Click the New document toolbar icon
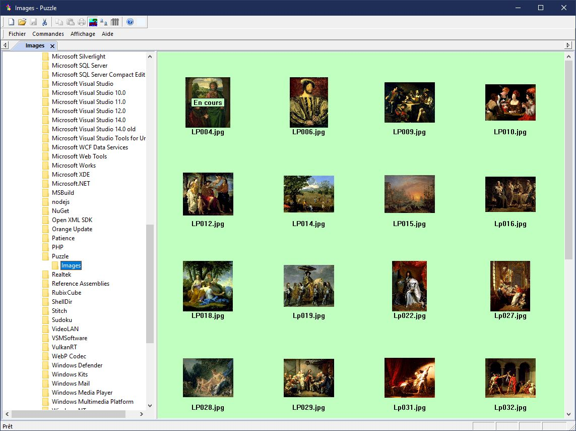Viewport: 576px width, 431px height. [11, 22]
